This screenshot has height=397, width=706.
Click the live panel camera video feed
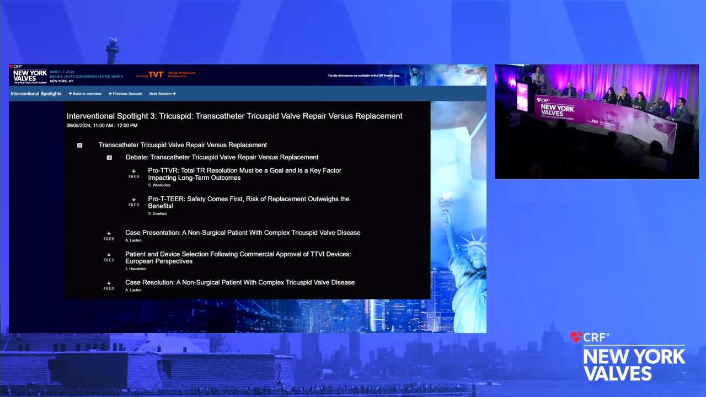(597, 121)
